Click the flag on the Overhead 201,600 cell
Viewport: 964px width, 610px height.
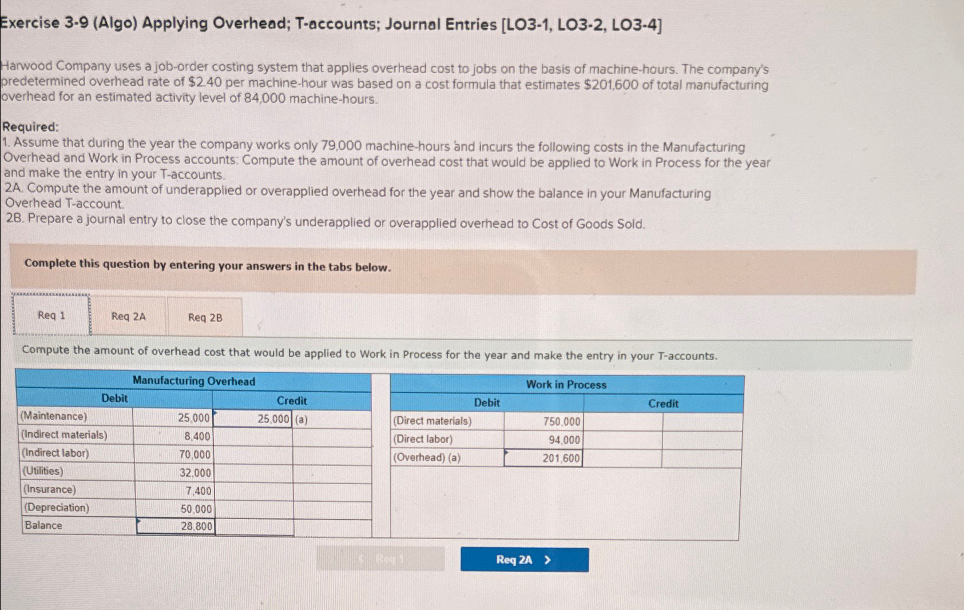pyautogui.click(x=506, y=451)
